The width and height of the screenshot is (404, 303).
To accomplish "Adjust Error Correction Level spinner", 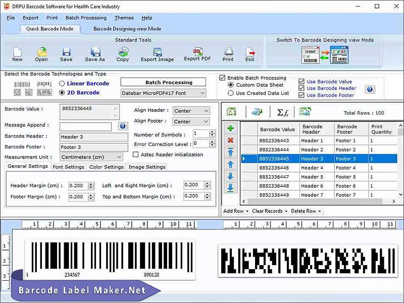I will point(212,143).
